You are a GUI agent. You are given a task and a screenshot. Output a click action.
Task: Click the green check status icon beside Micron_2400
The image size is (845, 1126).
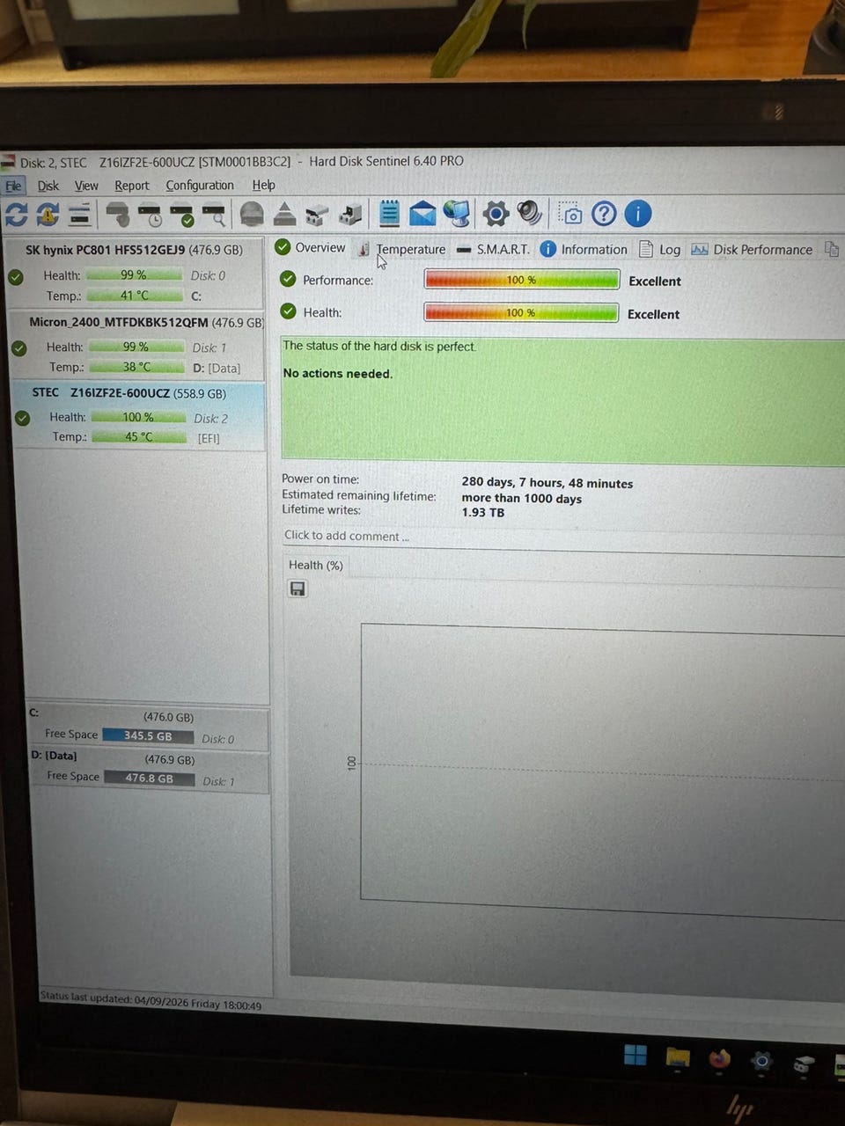(19, 348)
